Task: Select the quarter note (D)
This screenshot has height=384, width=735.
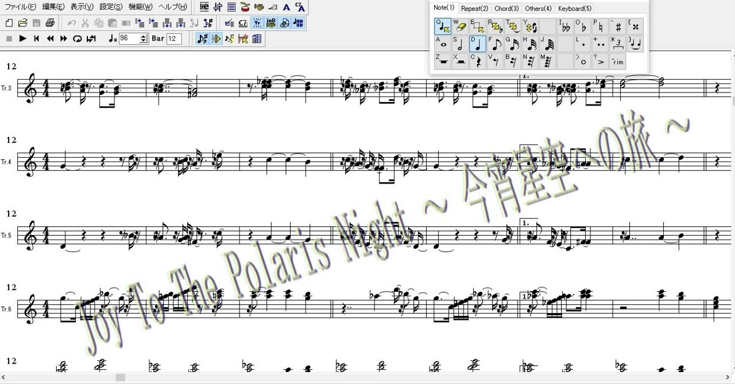Action: 478,44
